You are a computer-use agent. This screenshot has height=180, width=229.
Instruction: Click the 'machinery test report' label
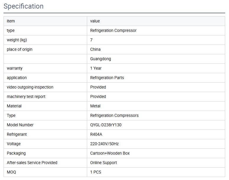26,96
